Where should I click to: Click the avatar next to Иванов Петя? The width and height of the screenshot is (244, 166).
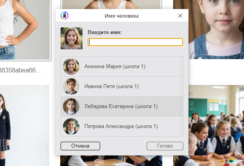(x=71, y=87)
